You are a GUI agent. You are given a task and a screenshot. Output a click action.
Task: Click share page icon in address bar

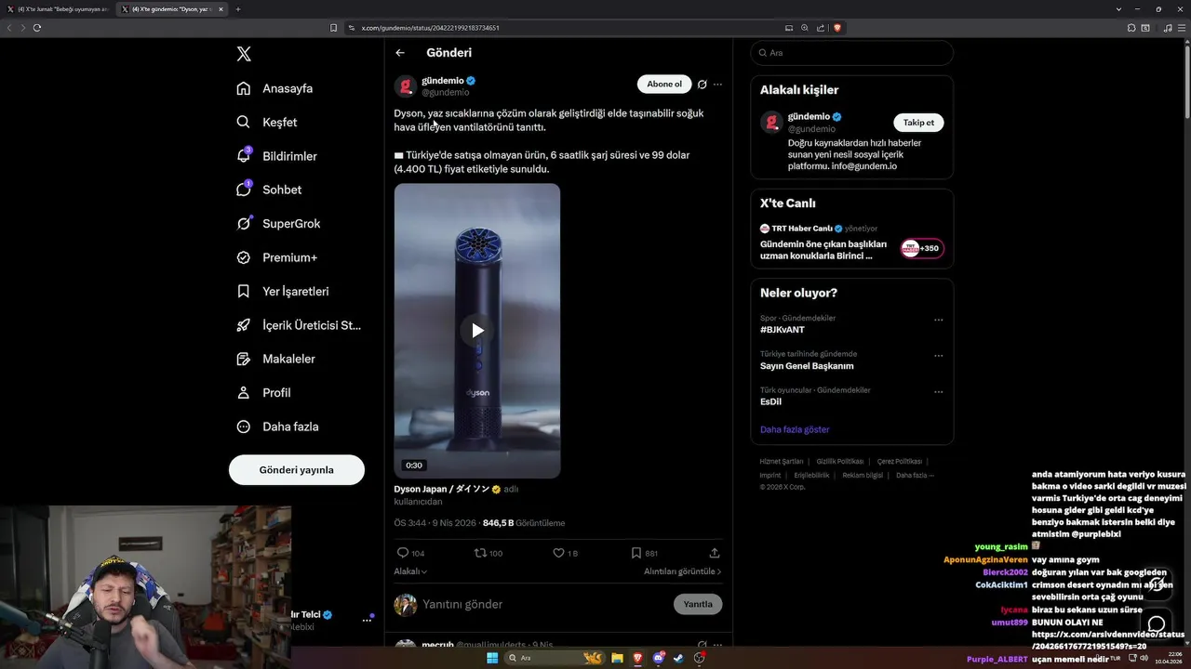821,28
